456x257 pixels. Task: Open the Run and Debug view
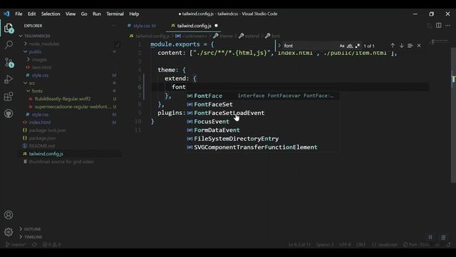pyautogui.click(x=9, y=79)
